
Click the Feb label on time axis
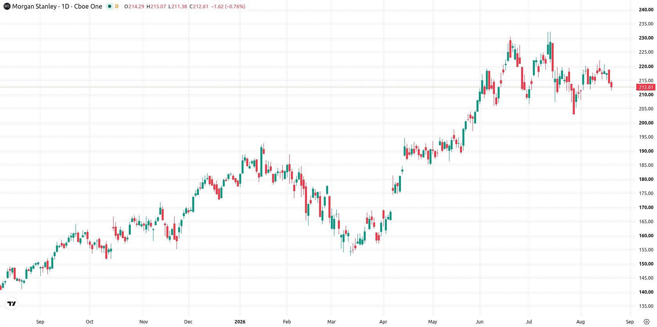pos(287,322)
